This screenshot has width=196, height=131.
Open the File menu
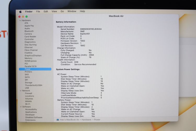tap(38, 12)
